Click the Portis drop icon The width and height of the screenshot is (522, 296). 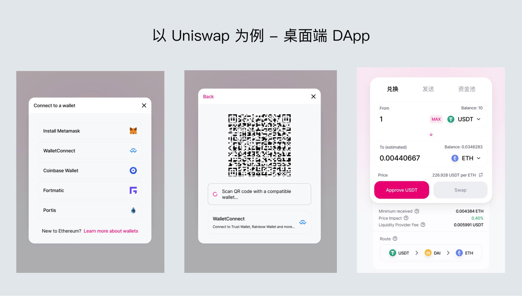coord(133,210)
